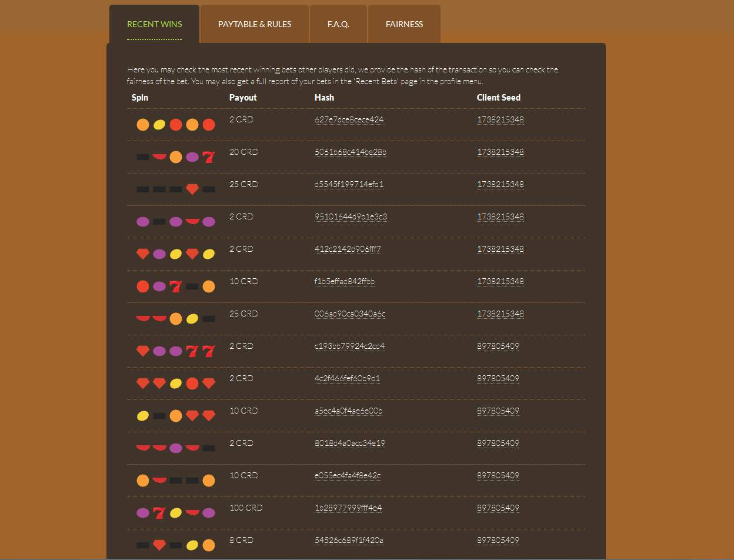The width and height of the screenshot is (734, 560).
Task: Open hash link 1b28977999fff4e4
Action: [x=348, y=508]
